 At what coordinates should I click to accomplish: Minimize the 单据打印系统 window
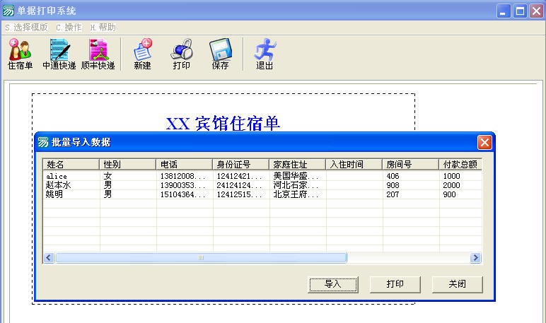pyautogui.click(x=503, y=11)
